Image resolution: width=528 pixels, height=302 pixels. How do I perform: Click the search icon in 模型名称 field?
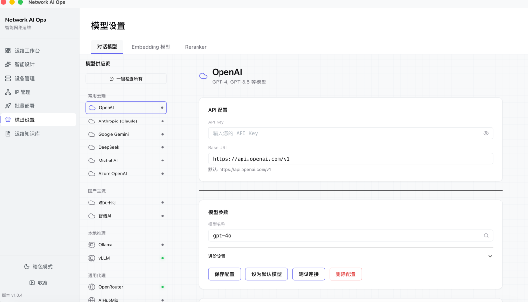486,236
